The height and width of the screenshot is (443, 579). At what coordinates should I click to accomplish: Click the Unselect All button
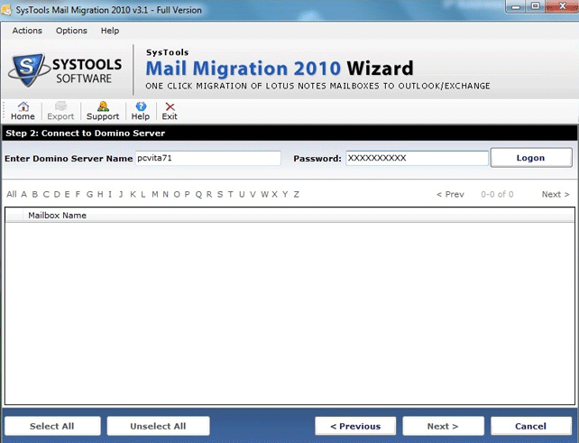click(x=158, y=426)
